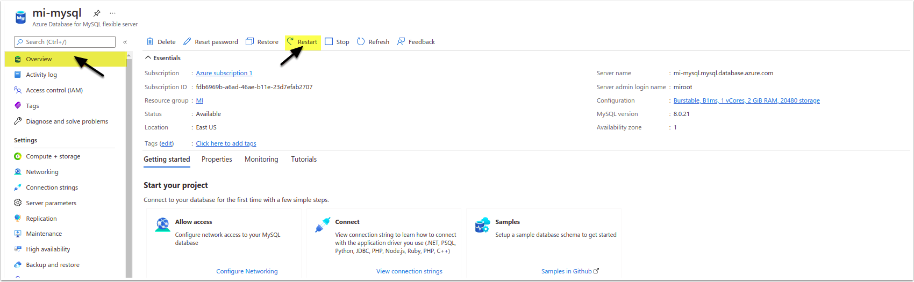The height and width of the screenshot is (282, 914).
Task: Open the Burstable B1ms configuration link
Action: [746, 100]
